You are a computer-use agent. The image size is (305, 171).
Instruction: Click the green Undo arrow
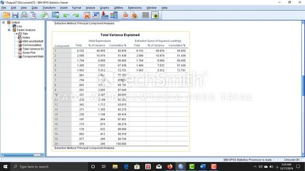[x=66, y=15]
